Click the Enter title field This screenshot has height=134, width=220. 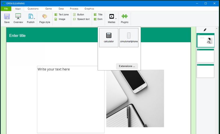(17, 36)
